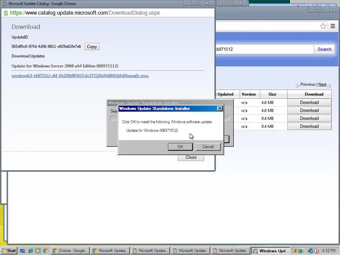Viewport: 340px width, 255px height.
Task: Click OK in the Standalone Installer dialog
Action: coord(180,147)
